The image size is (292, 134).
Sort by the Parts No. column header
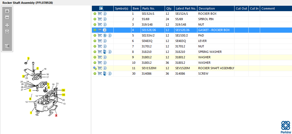(x=149, y=8)
